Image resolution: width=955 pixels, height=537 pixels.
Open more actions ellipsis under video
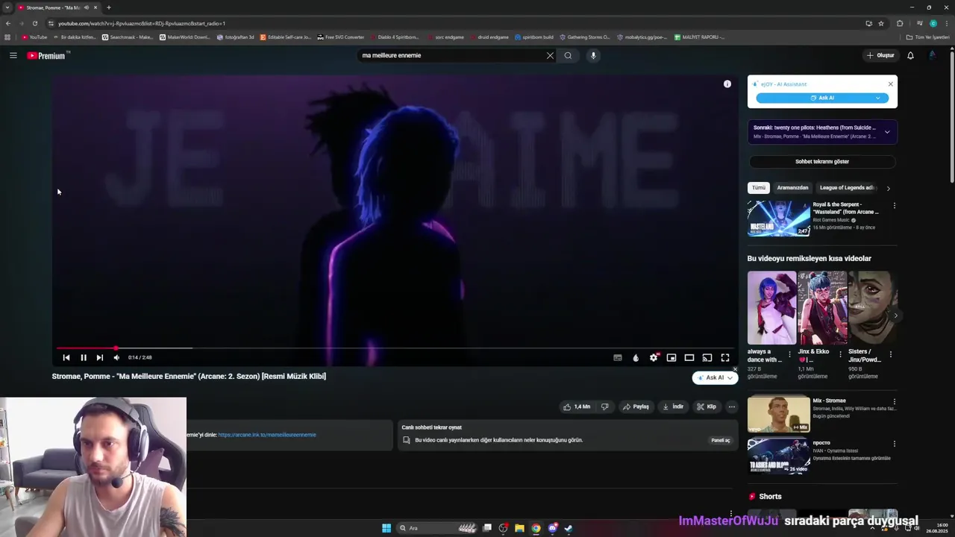click(x=732, y=406)
